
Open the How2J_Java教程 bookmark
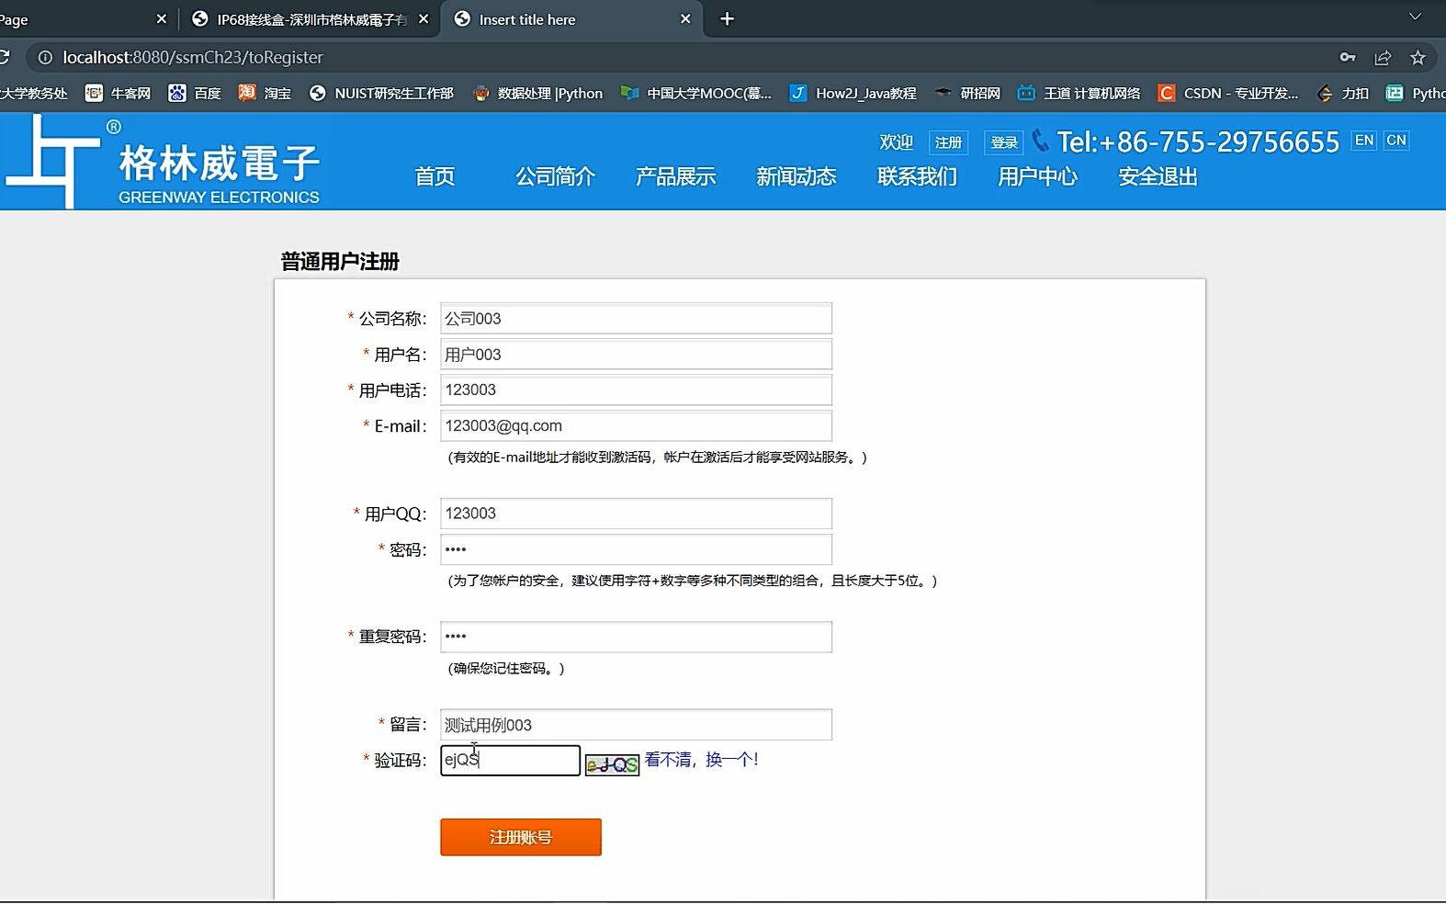coord(853,93)
